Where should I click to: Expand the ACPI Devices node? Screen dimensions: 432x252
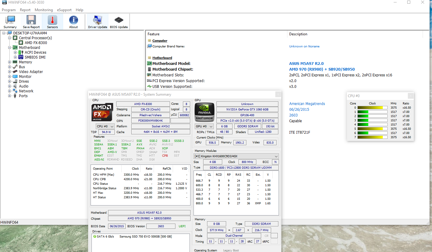point(15,53)
